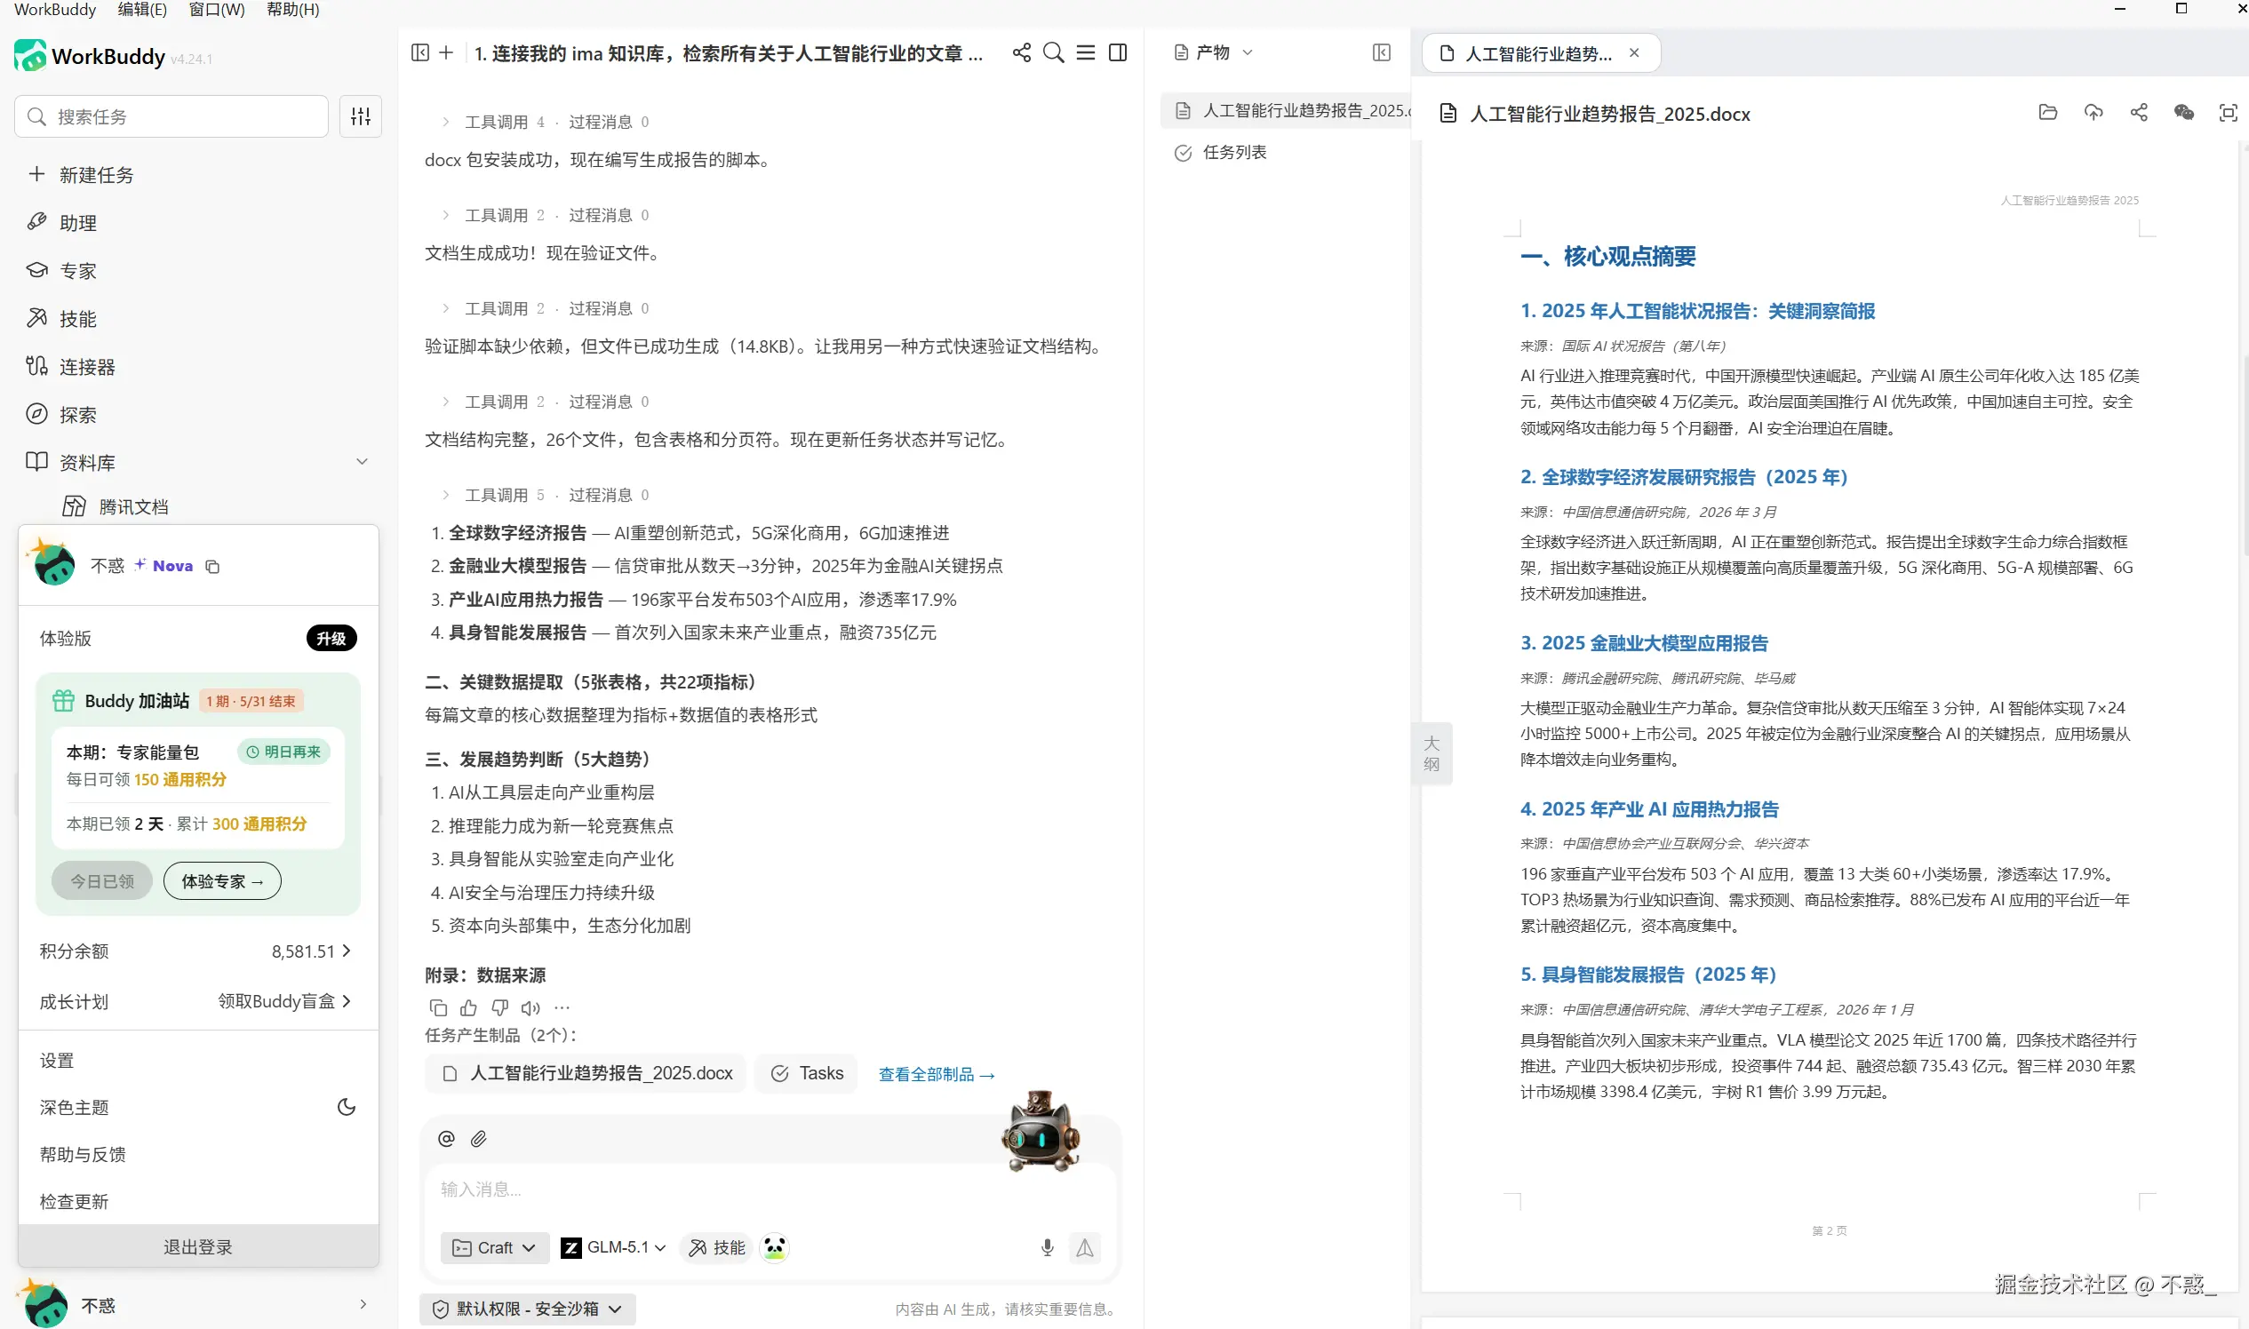
Task: Close the 人工智能行业趋势 document tab
Action: (1634, 52)
